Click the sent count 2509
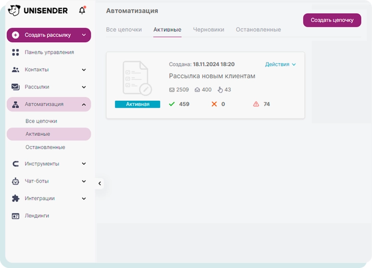Viewport: 372px width, 268px height. click(182, 90)
